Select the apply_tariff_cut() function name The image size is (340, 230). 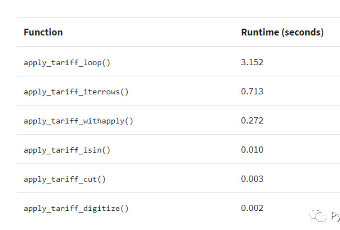click(x=64, y=179)
